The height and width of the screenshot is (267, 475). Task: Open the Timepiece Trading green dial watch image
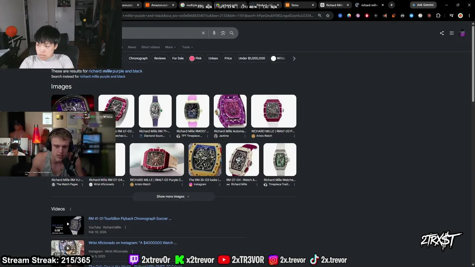pos(280,159)
